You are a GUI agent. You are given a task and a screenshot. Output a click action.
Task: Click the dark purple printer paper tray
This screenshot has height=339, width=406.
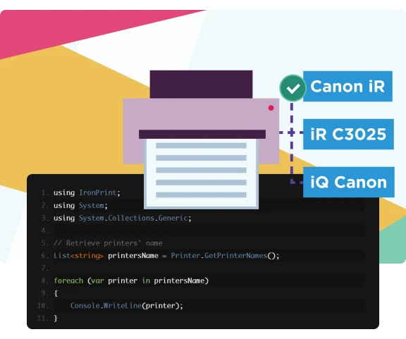coord(201,84)
